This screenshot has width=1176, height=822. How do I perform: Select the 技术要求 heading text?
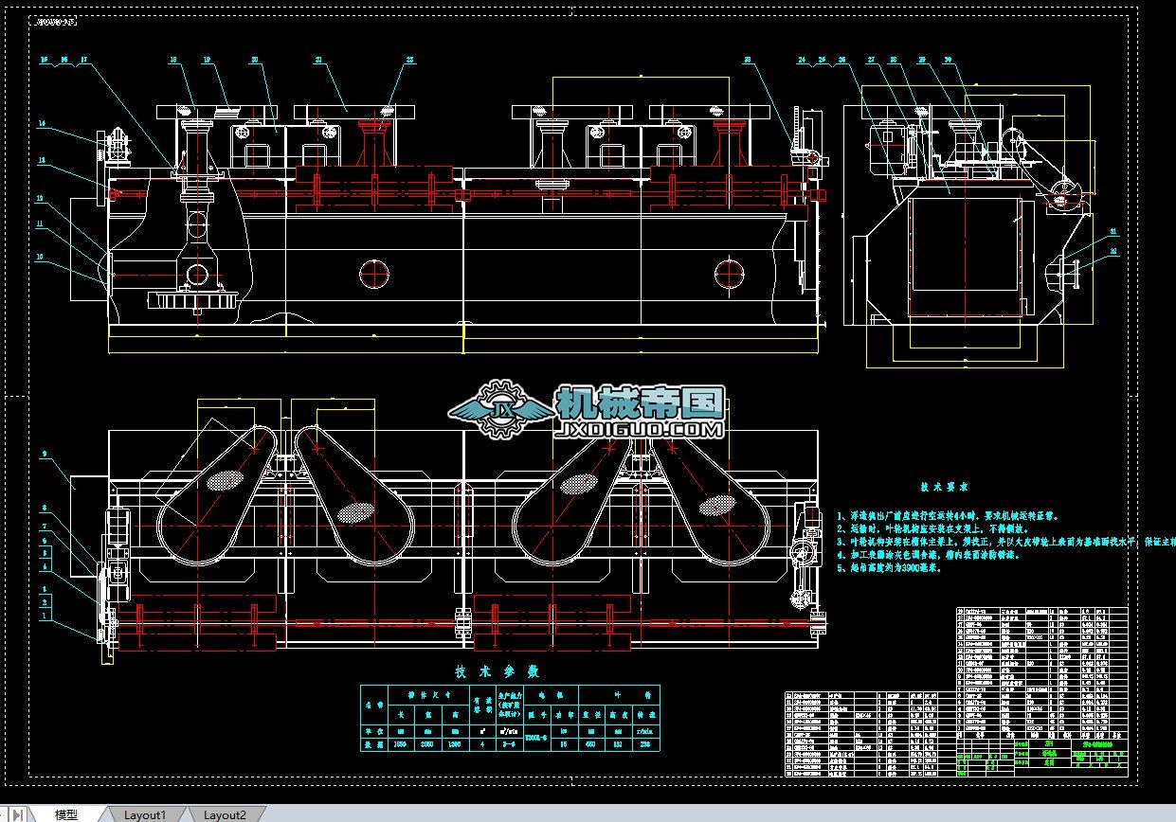click(x=944, y=487)
